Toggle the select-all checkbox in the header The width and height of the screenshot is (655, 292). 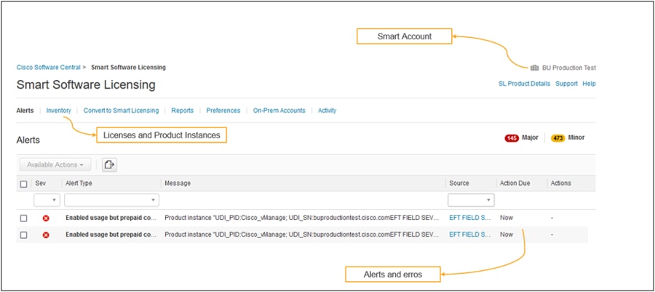point(24,184)
